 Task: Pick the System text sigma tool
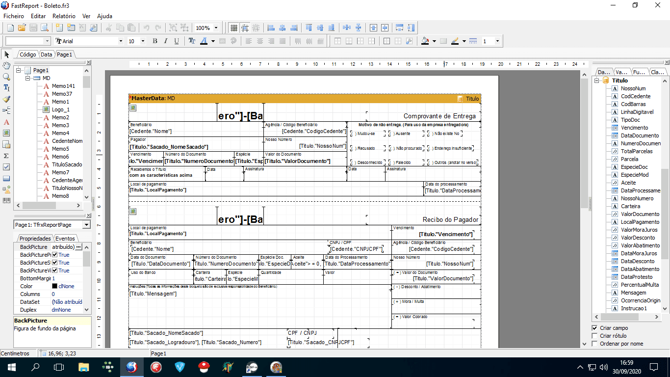click(7, 156)
